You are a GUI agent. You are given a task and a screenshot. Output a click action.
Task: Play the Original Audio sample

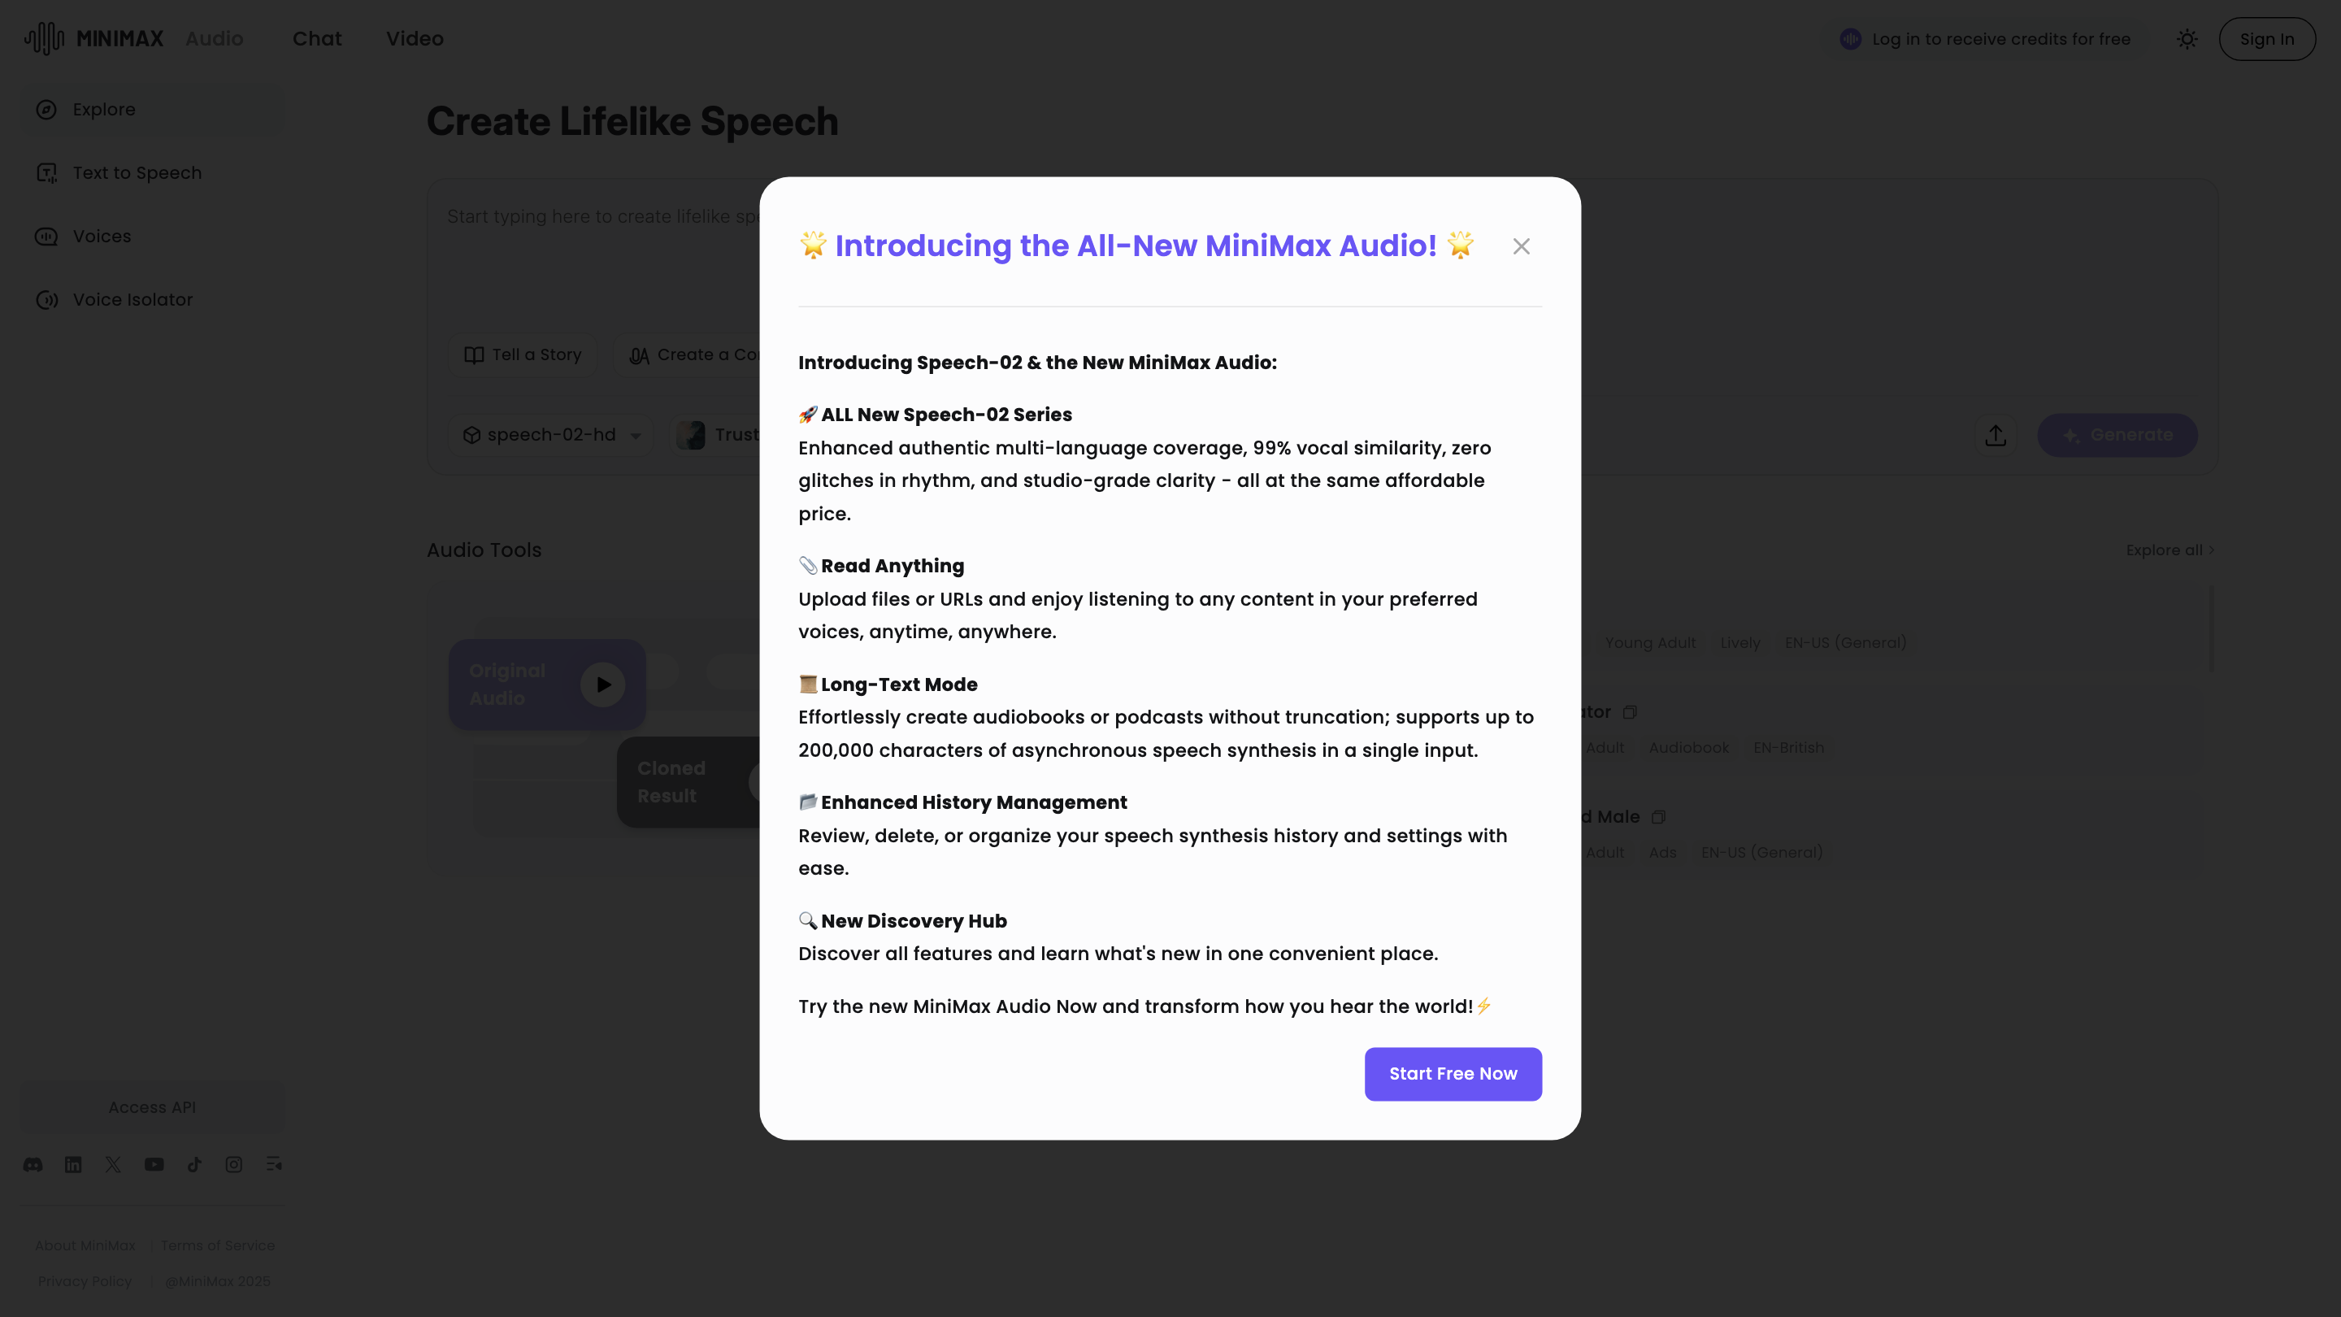point(602,685)
